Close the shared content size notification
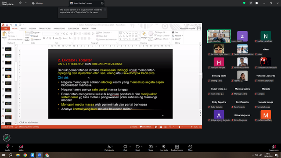The image size is (281, 158). pyautogui.click(x=105, y=10)
